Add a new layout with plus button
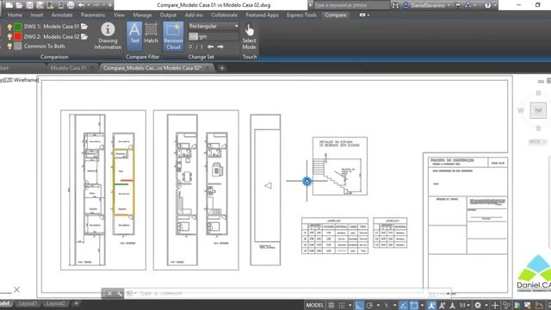 (x=76, y=303)
